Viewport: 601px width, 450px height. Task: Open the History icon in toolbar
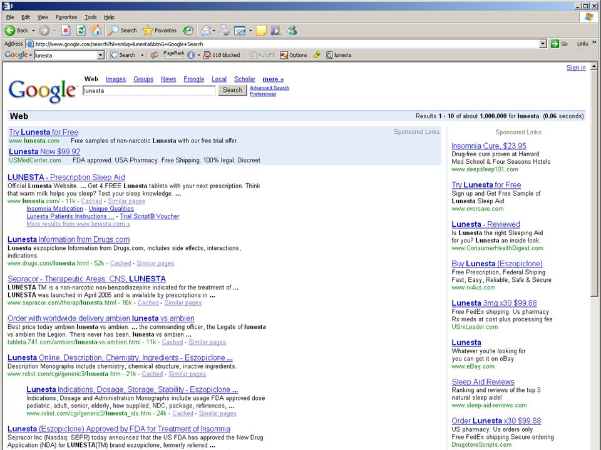(188, 30)
